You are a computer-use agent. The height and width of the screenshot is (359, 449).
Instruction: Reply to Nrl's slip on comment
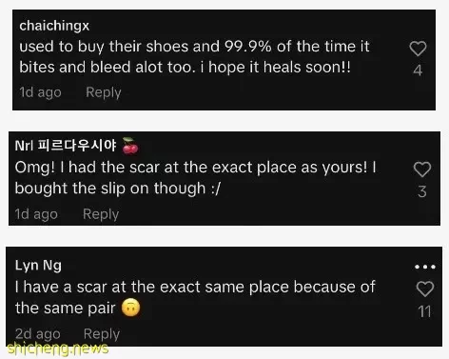pyautogui.click(x=101, y=214)
